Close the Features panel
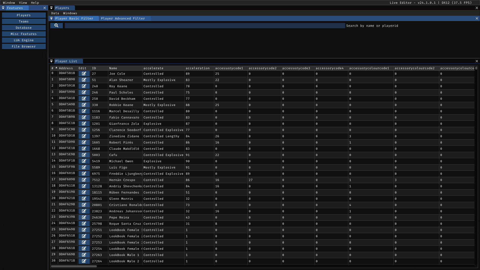This screenshot has height=270, width=480. coord(44,8)
